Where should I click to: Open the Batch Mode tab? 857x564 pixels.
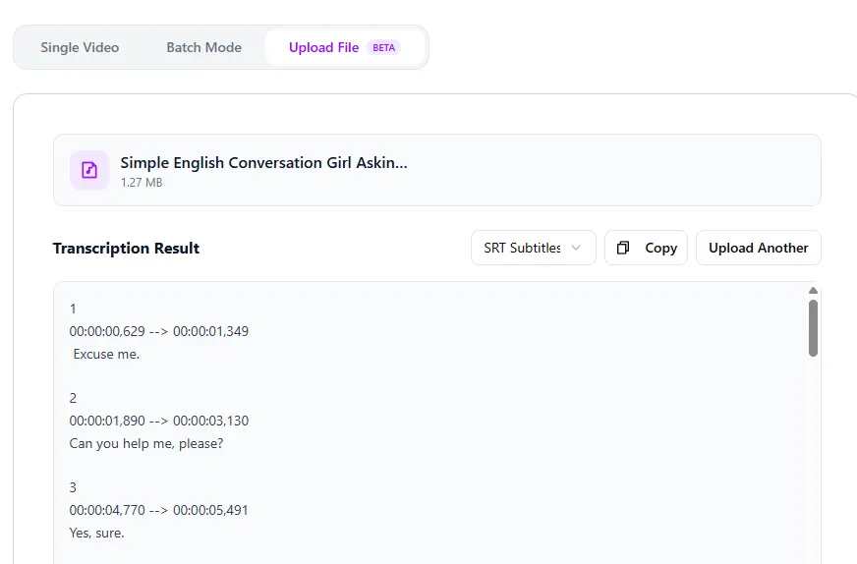pyautogui.click(x=203, y=47)
